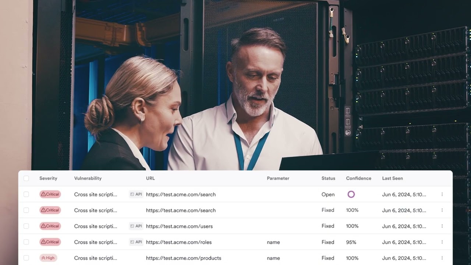Click the API badge on the Open search row
The height and width of the screenshot is (265, 471).
point(136,194)
